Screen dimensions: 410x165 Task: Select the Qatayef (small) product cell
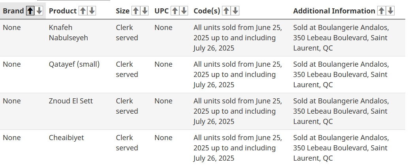point(74,64)
